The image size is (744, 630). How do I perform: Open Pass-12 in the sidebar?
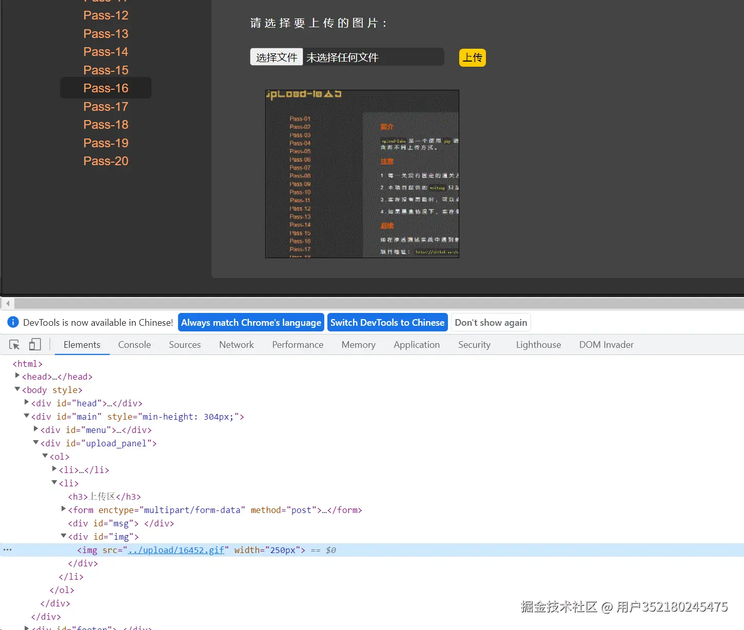click(x=106, y=15)
